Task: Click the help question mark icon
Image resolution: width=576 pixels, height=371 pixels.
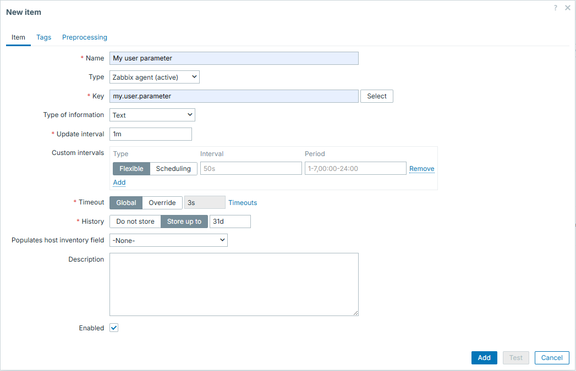Action: tap(556, 8)
